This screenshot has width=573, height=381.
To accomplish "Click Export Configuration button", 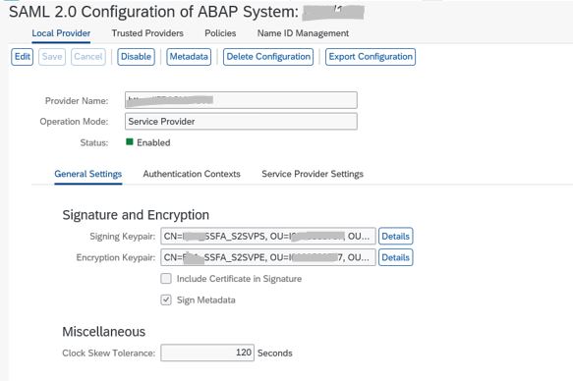I will (x=371, y=57).
